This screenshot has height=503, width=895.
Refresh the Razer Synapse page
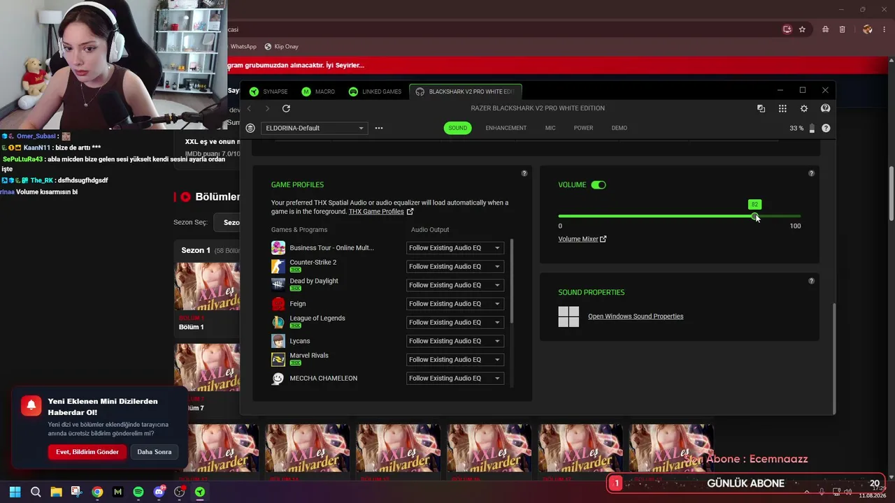[286, 108]
